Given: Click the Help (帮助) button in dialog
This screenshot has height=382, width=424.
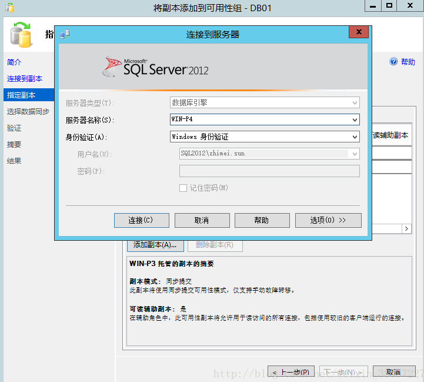Looking at the screenshot, I should click(x=262, y=220).
